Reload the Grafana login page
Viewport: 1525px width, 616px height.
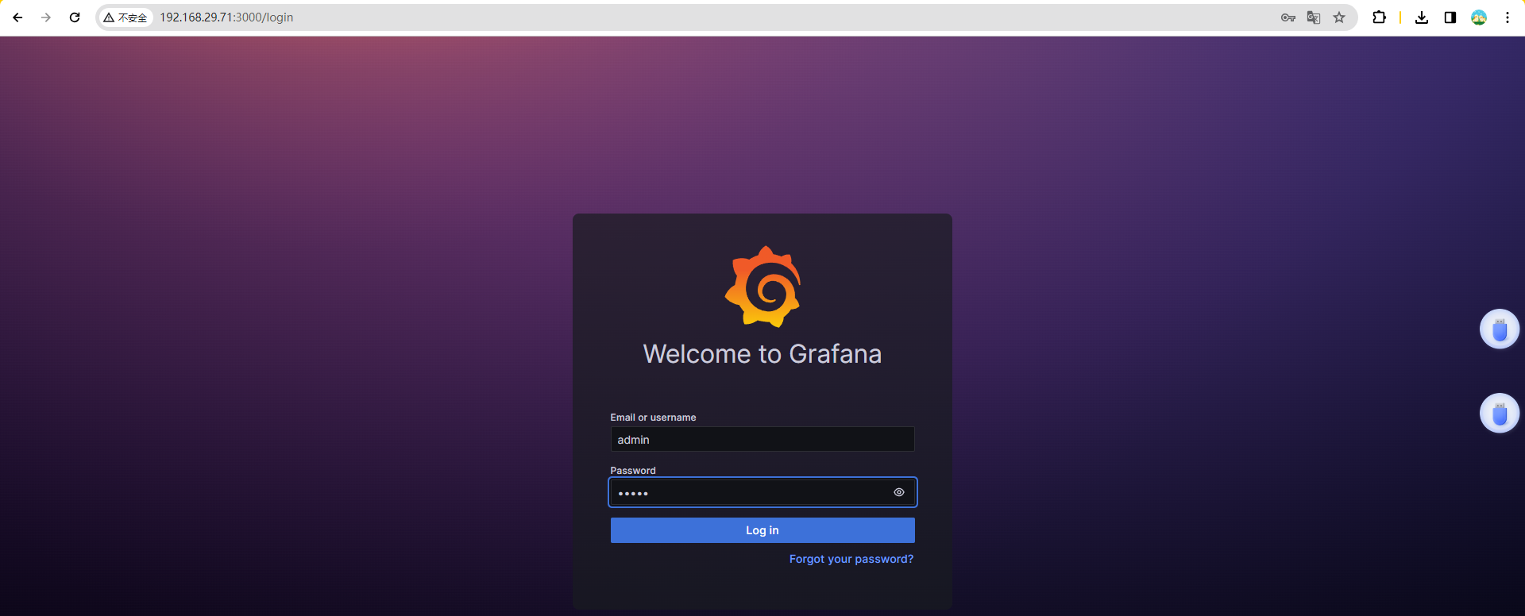(x=75, y=17)
